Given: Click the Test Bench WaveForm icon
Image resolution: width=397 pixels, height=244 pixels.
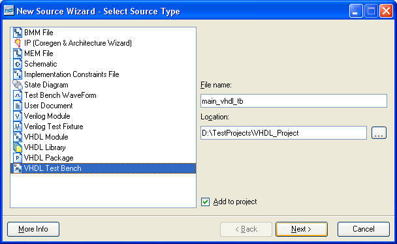Looking at the screenshot, I should point(18,95).
